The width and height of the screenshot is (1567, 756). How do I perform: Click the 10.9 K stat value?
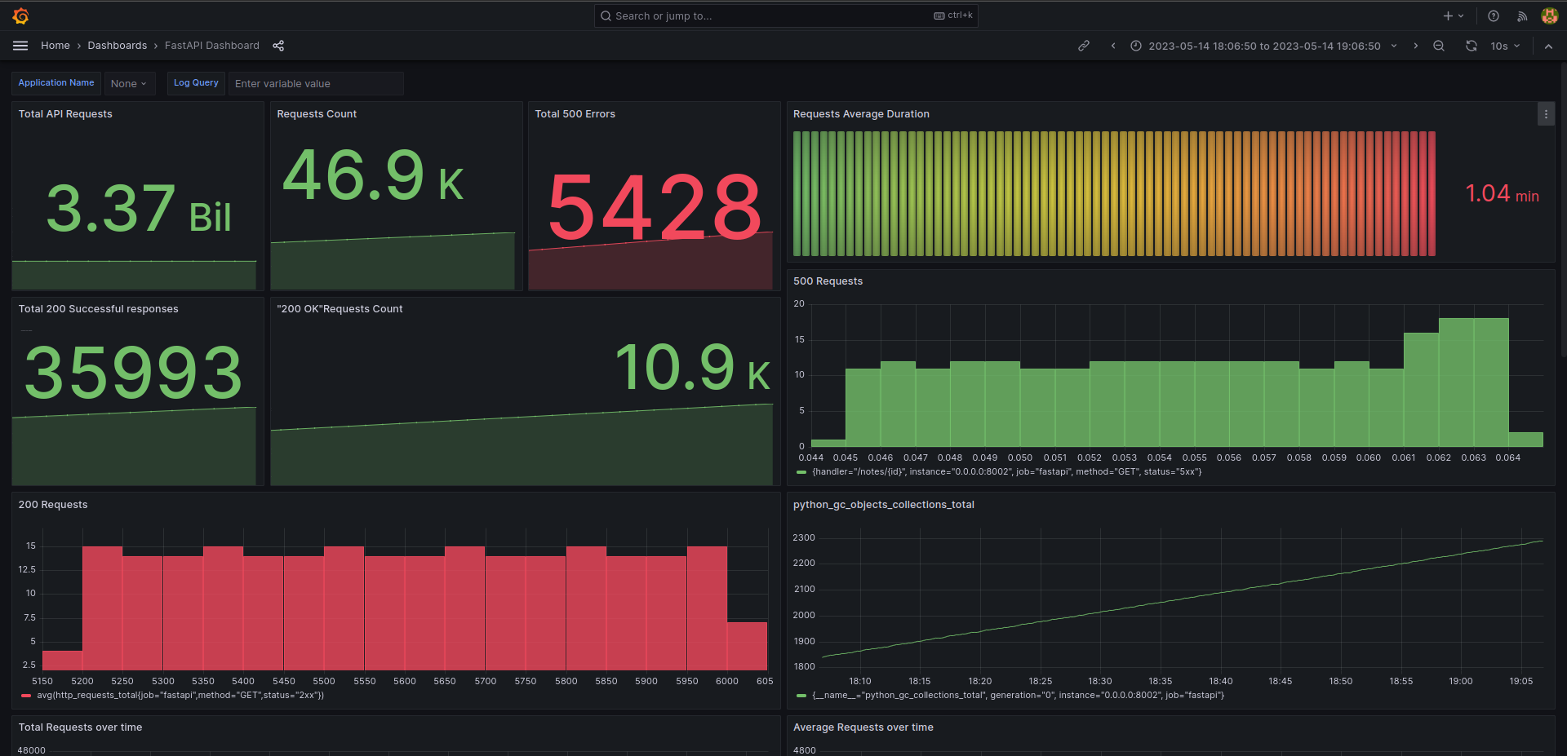click(692, 367)
